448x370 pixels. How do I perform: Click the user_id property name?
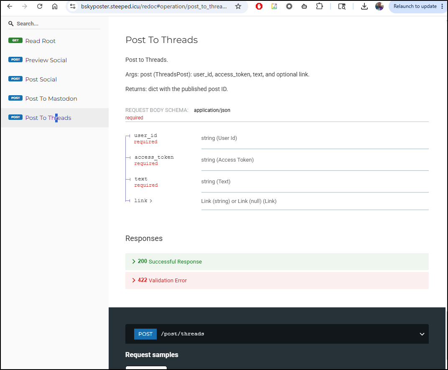pos(146,135)
